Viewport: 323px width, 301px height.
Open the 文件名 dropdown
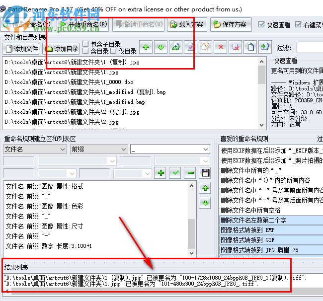point(35,149)
